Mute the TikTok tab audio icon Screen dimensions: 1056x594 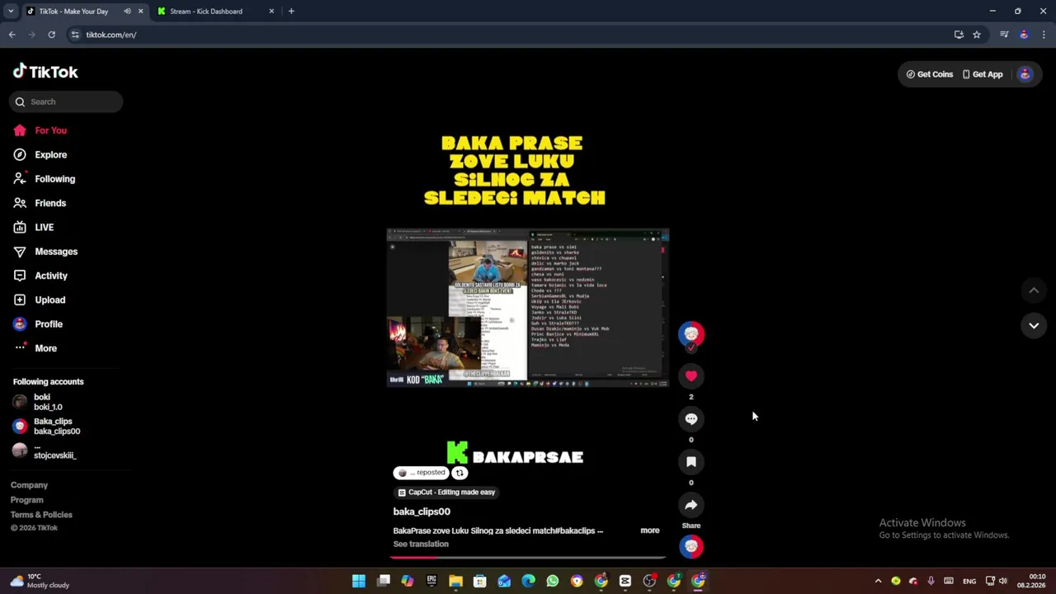click(x=127, y=12)
